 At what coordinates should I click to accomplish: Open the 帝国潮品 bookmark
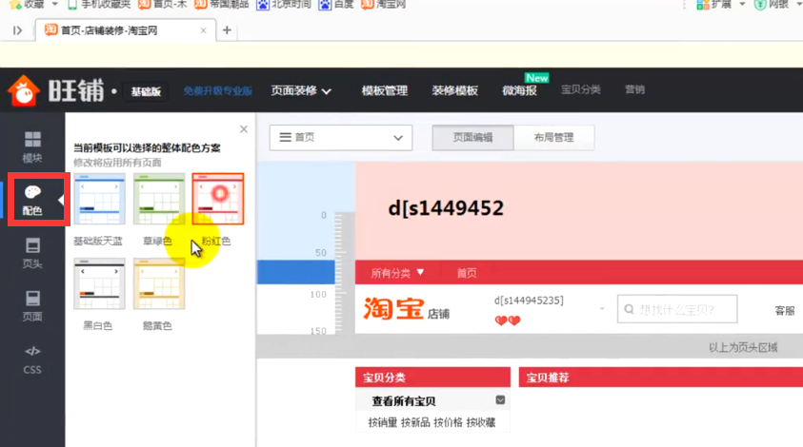click(x=221, y=5)
